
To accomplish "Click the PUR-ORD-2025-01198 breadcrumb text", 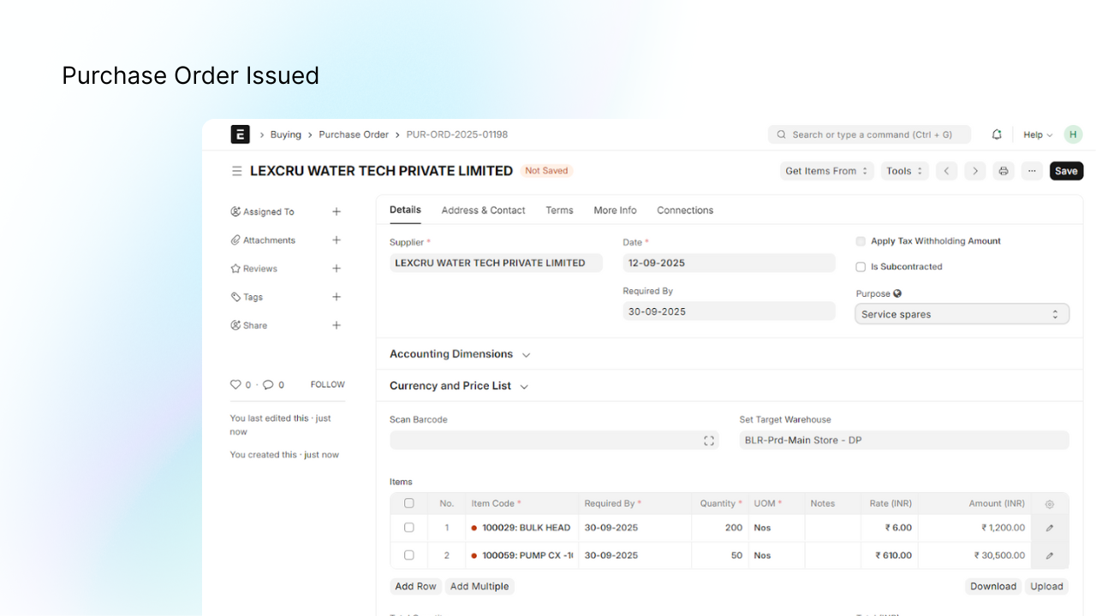I will point(457,134).
